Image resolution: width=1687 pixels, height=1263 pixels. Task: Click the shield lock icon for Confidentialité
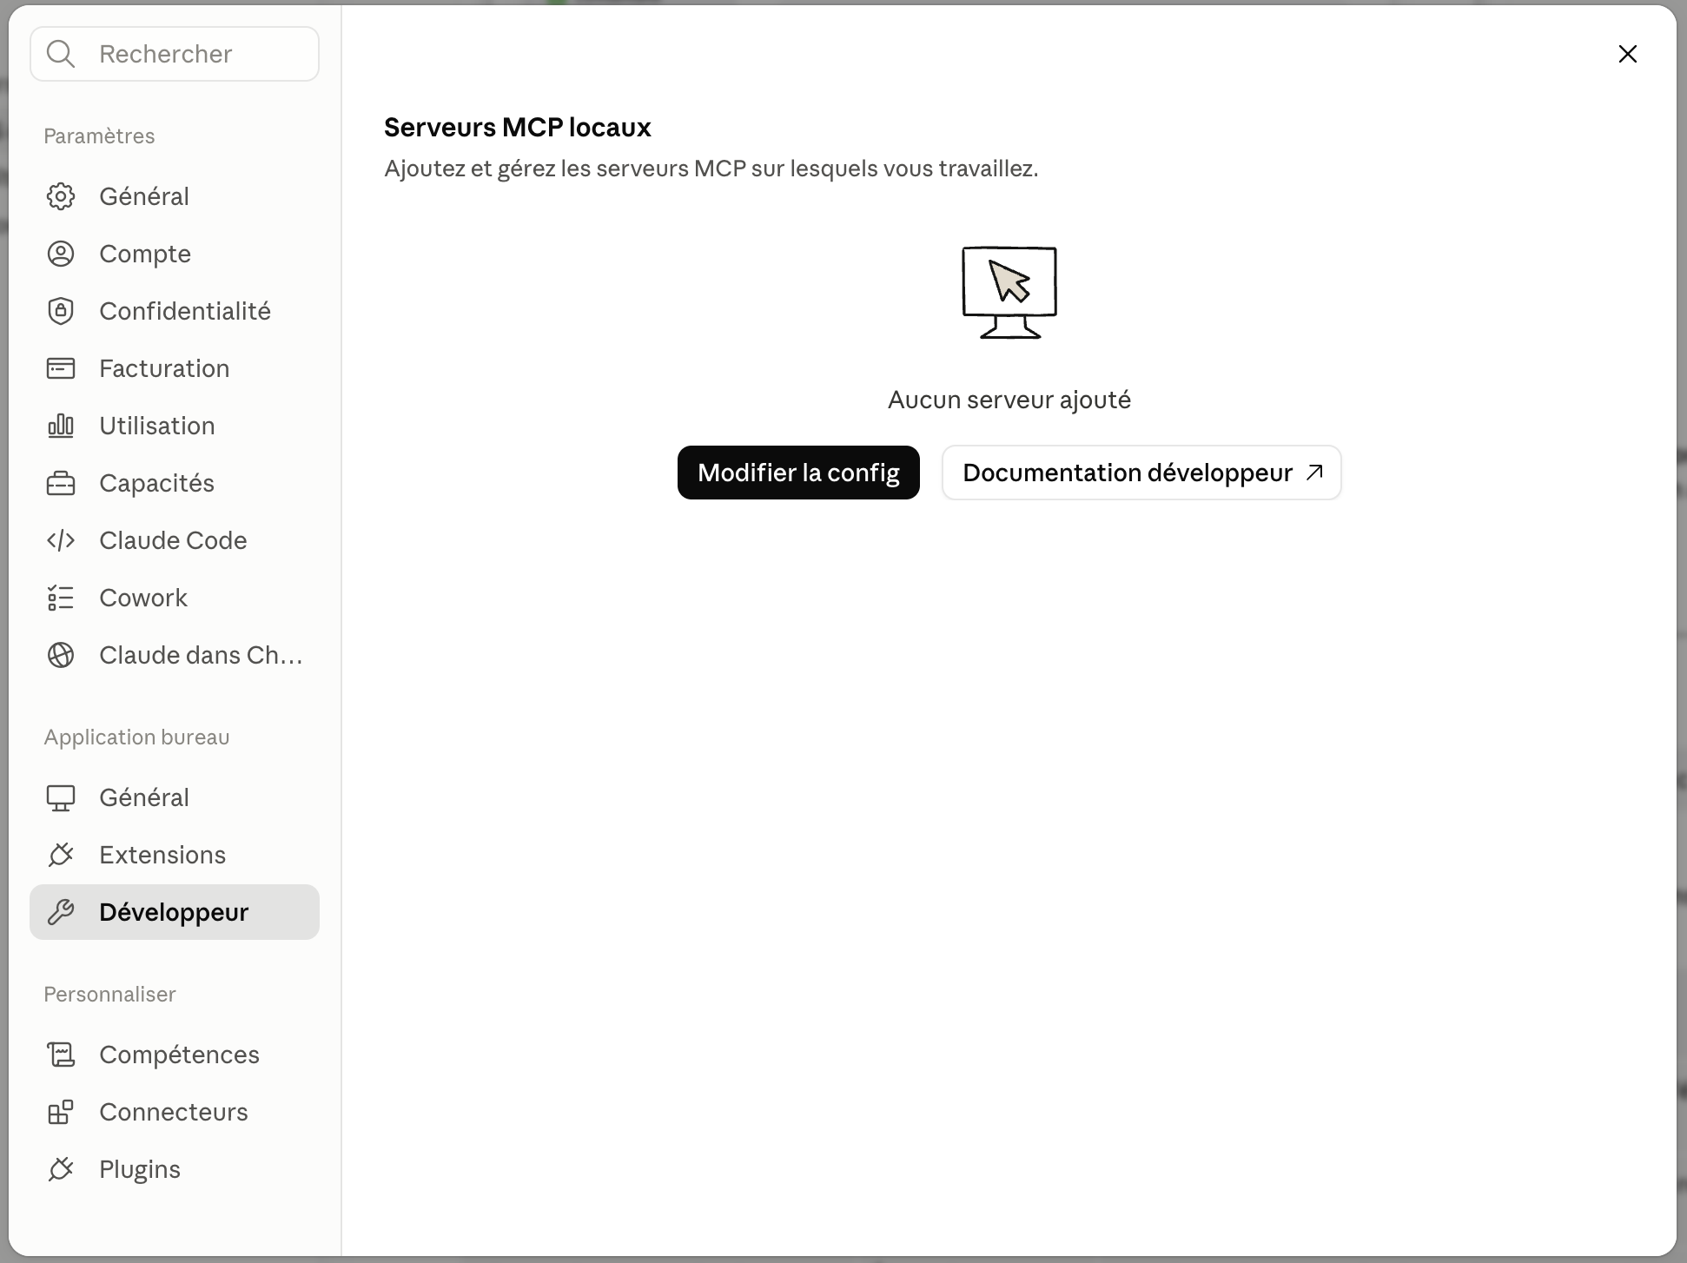[61, 311]
